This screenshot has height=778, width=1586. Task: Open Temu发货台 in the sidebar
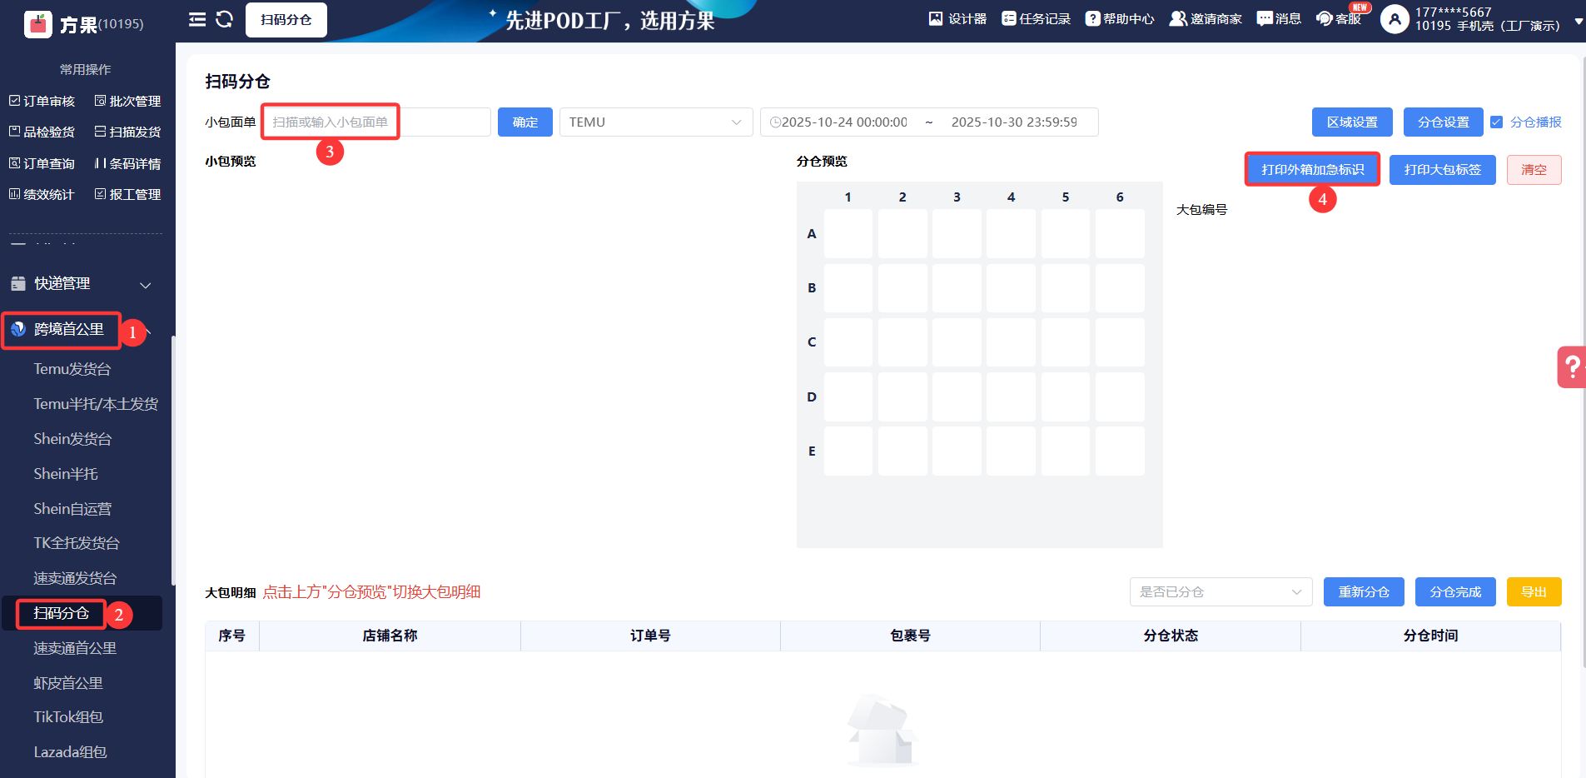point(72,369)
